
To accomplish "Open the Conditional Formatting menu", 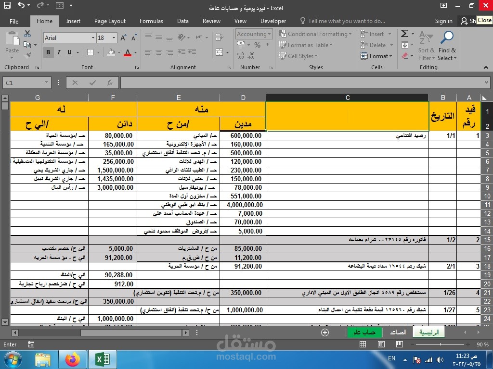I will coord(315,34).
